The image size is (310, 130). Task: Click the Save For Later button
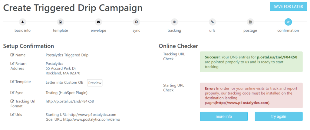(289, 7)
